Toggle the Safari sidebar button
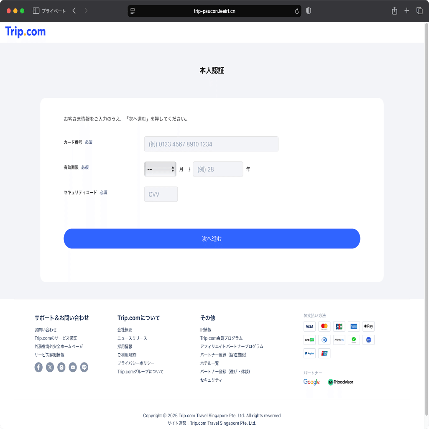Viewport: 429px width, 429px height. pos(36,11)
